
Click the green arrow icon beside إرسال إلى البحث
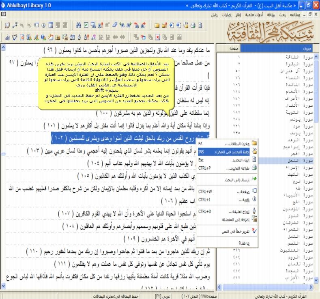(254, 179)
